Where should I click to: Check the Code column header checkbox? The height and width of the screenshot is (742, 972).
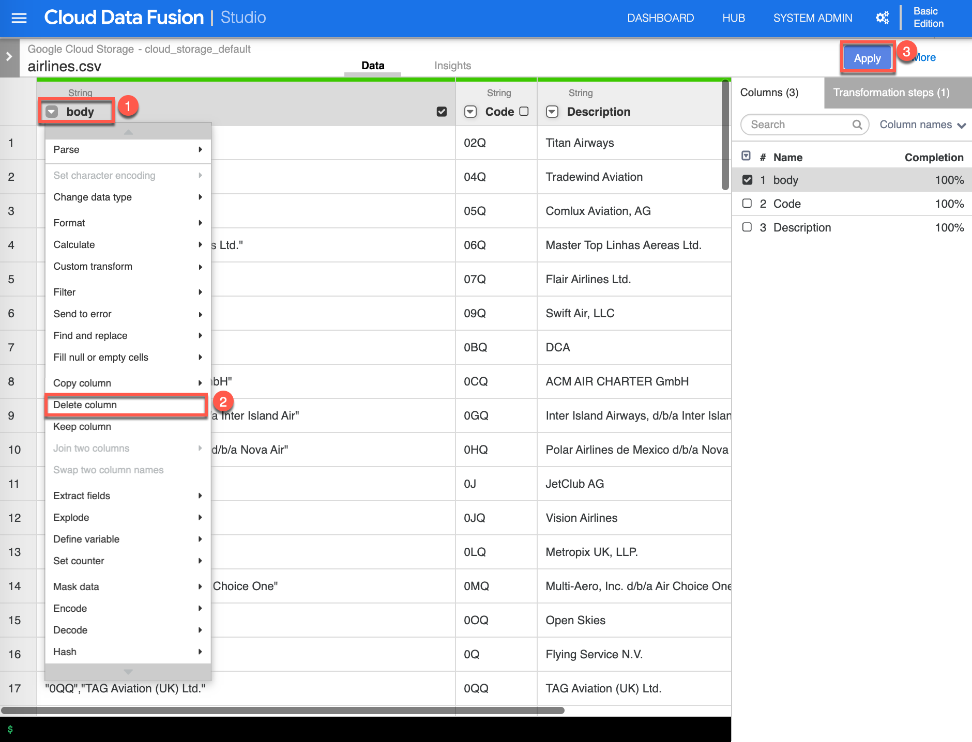click(524, 111)
